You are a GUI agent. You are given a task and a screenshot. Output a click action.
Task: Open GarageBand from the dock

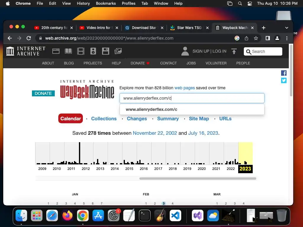160,215
